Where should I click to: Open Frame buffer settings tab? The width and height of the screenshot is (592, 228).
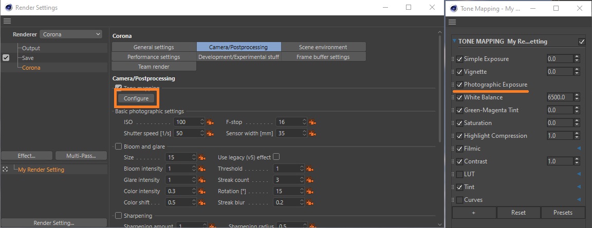pyautogui.click(x=323, y=57)
